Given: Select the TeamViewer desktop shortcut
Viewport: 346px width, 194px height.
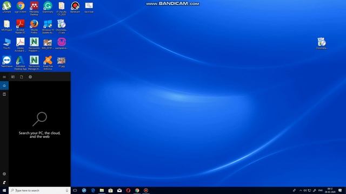Looking at the screenshot, I should coord(6,61).
